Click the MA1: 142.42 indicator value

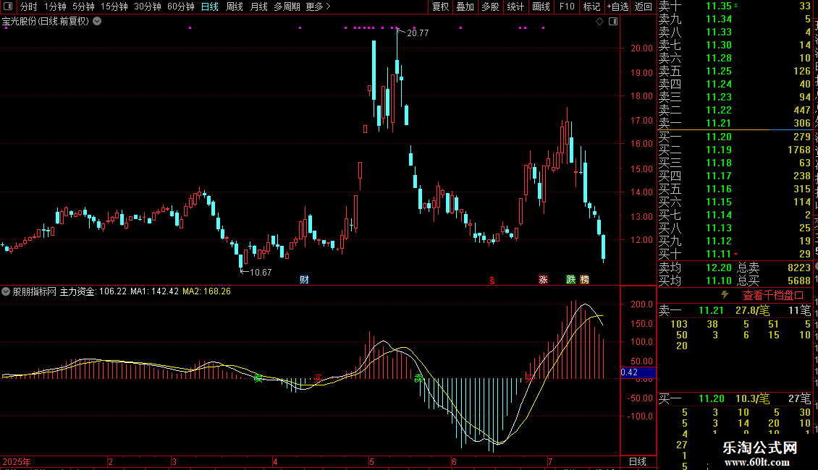pyautogui.click(x=154, y=291)
